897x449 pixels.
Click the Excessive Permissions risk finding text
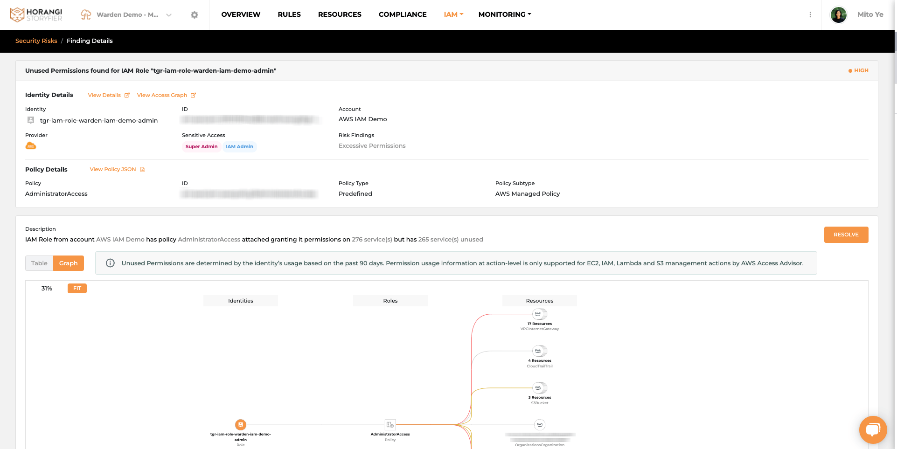point(372,146)
